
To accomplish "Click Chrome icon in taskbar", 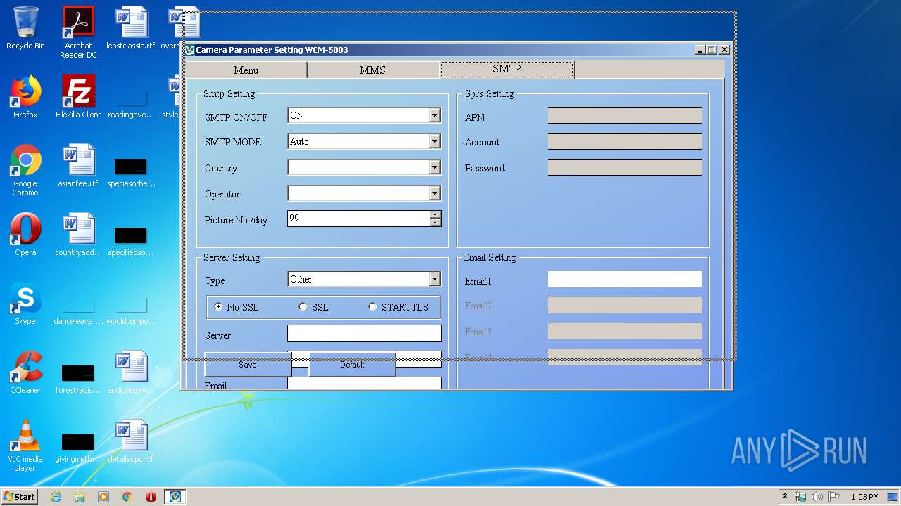I will [127, 497].
